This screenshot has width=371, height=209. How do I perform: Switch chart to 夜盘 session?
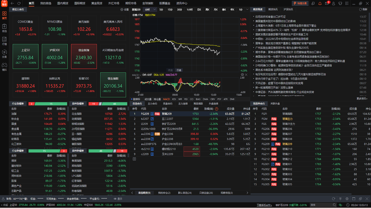(170, 70)
